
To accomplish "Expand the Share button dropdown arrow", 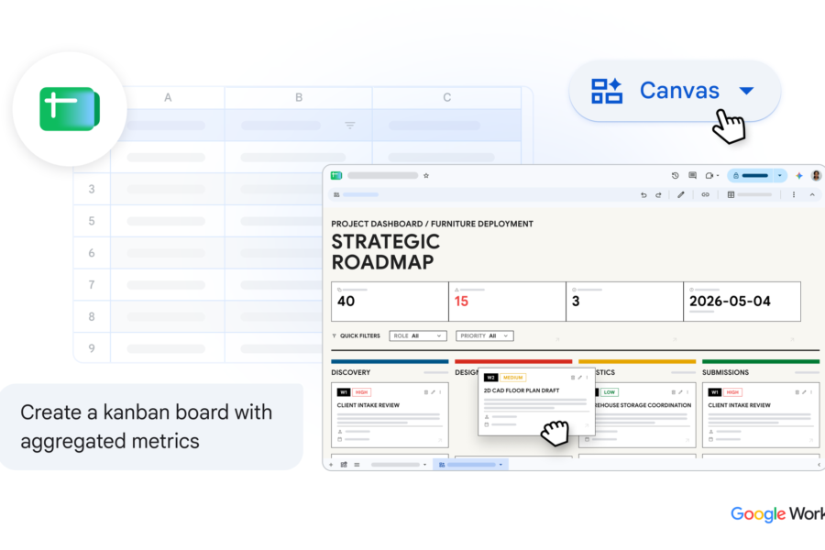I will pos(780,176).
